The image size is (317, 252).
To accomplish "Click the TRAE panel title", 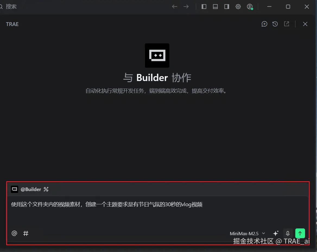I will 12,24.
